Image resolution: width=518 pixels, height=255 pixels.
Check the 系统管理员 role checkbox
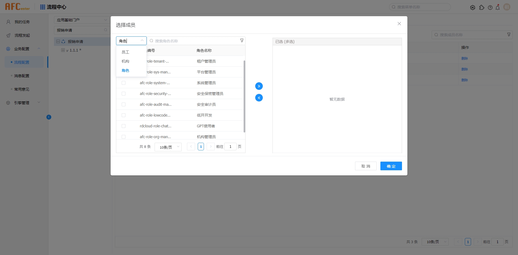click(x=124, y=83)
